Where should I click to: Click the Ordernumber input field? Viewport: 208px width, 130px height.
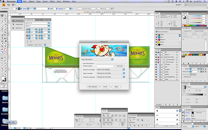click(x=105, y=66)
